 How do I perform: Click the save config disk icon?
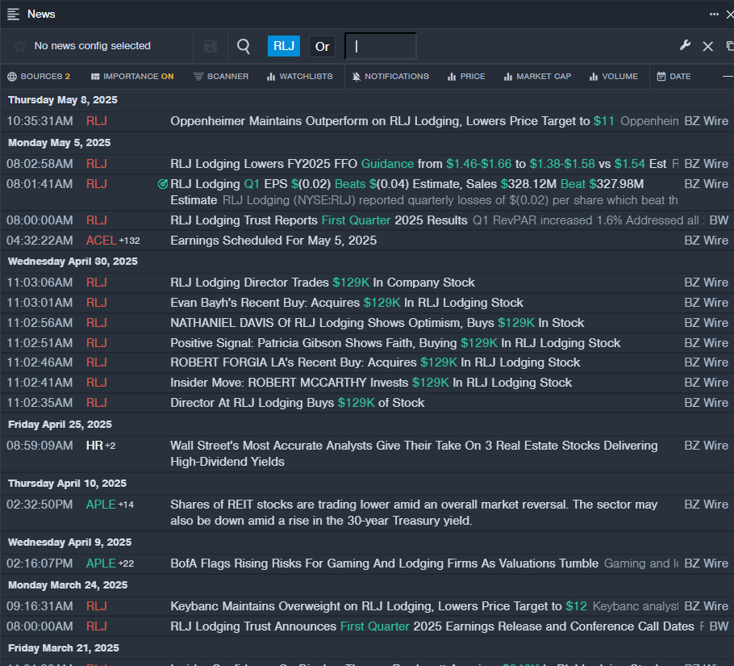point(211,46)
